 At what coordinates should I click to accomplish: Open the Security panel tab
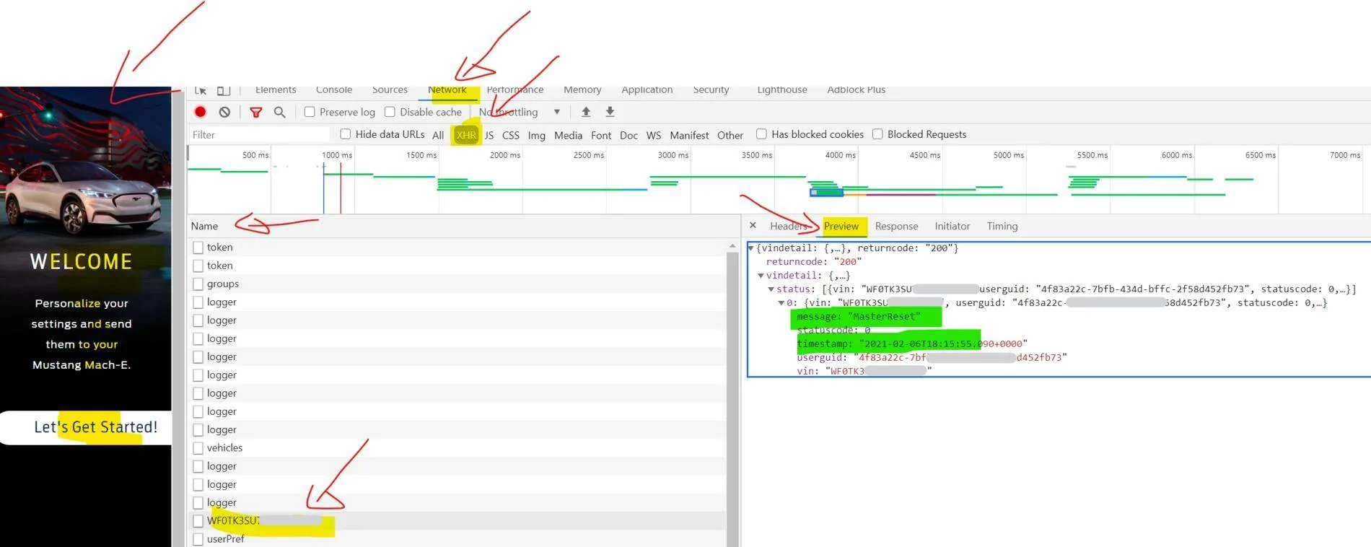[711, 90]
